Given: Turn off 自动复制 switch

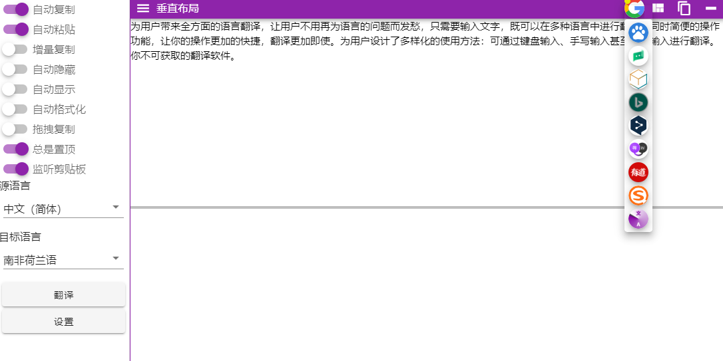Looking at the screenshot, I should 16,9.
